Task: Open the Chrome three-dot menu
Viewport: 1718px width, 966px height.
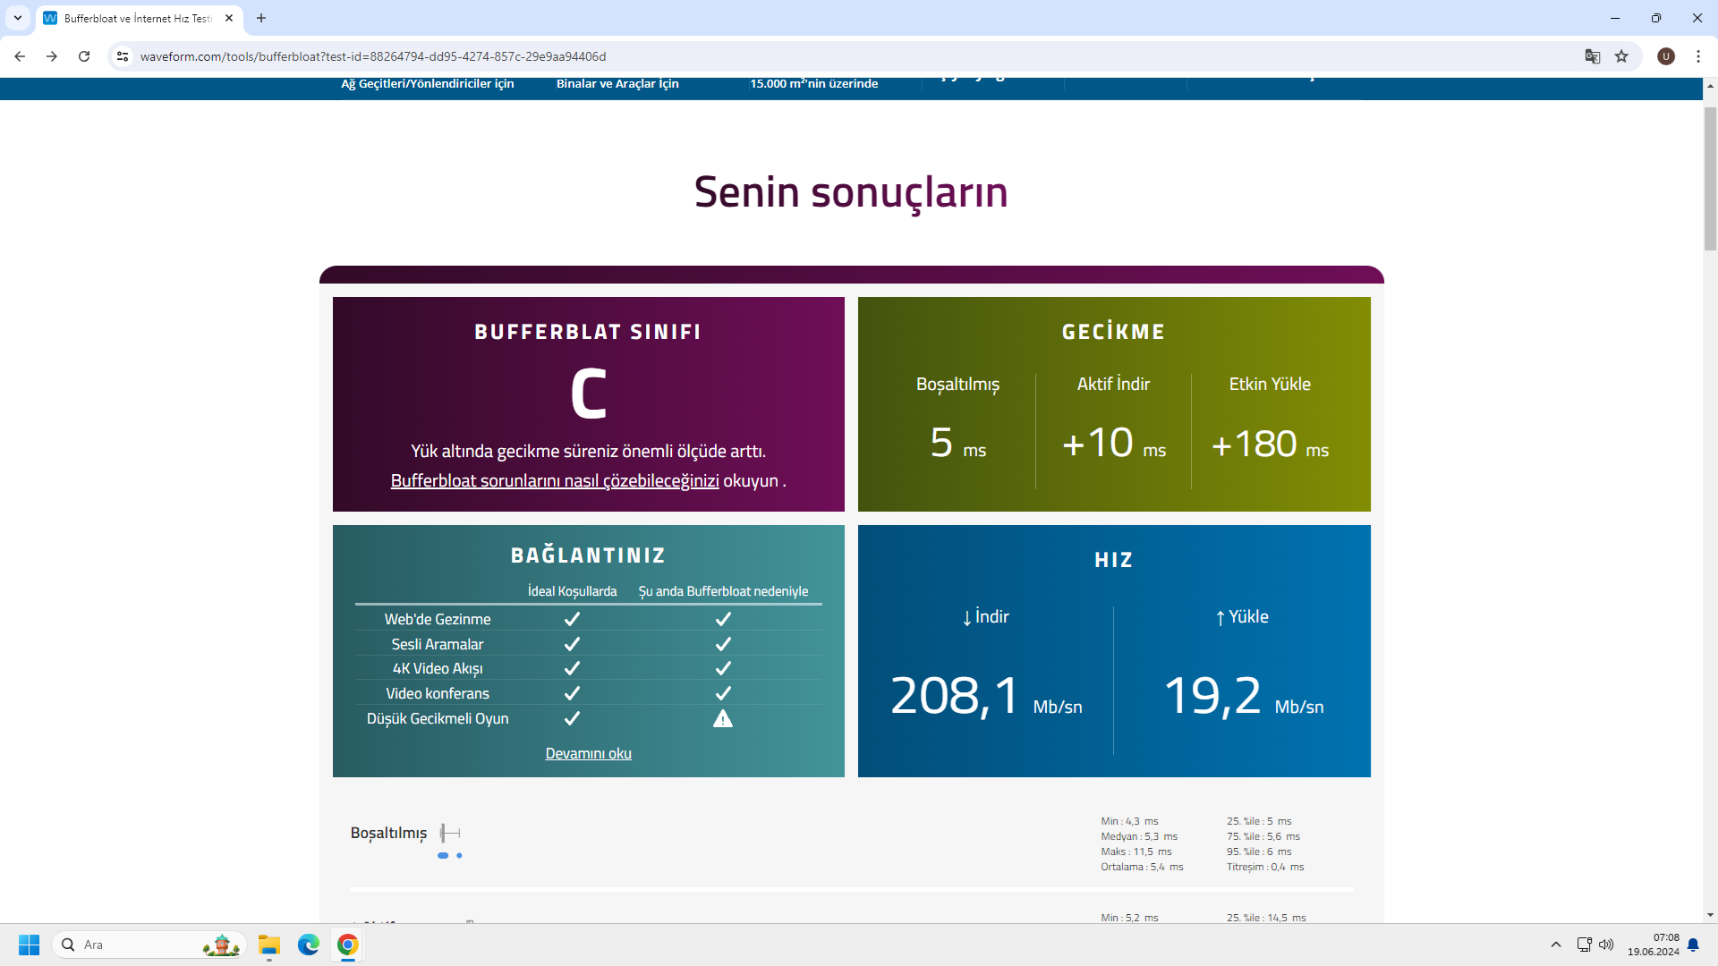Action: tap(1698, 56)
